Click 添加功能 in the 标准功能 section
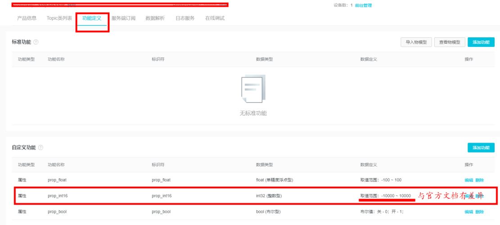The height and width of the screenshot is (225, 500). pos(481,42)
